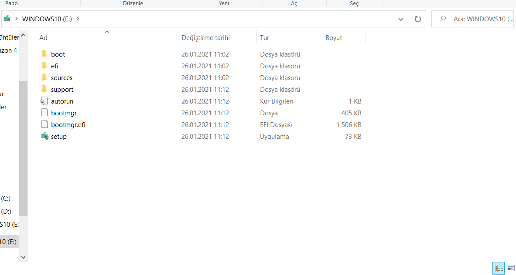Sort files by Değiştirme tarihi column
Viewport: 516px width, 275px height.
coord(206,38)
